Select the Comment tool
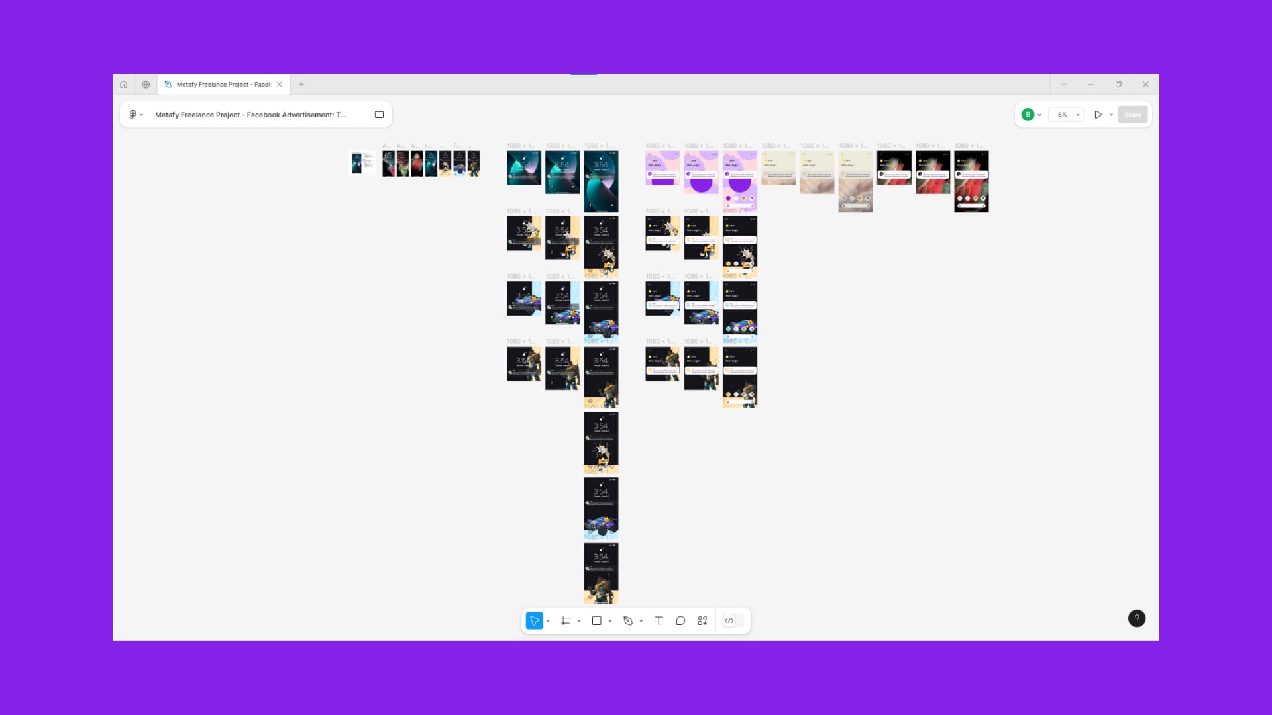This screenshot has width=1272, height=715. pyautogui.click(x=680, y=621)
